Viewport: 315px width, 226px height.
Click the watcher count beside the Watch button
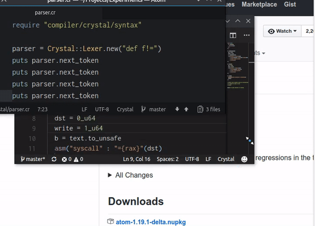[x=309, y=31]
